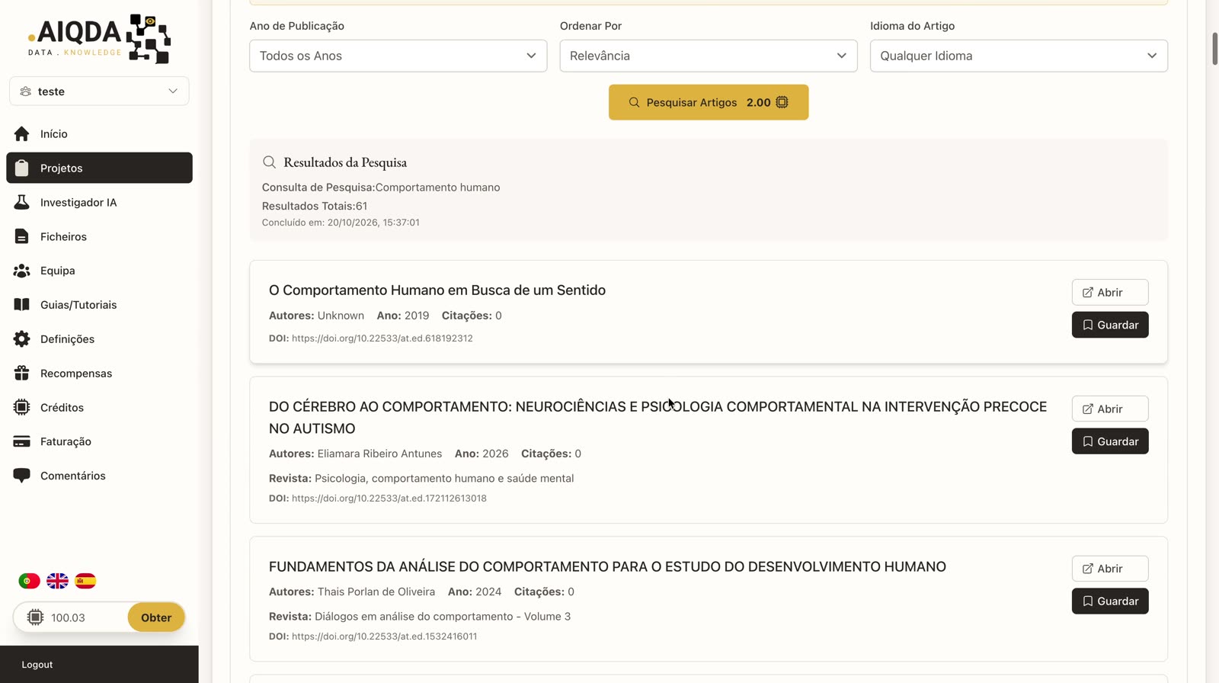This screenshot has width=1219, height=683.
Task: Open the Projetos menu item
Action: (99, 168)
